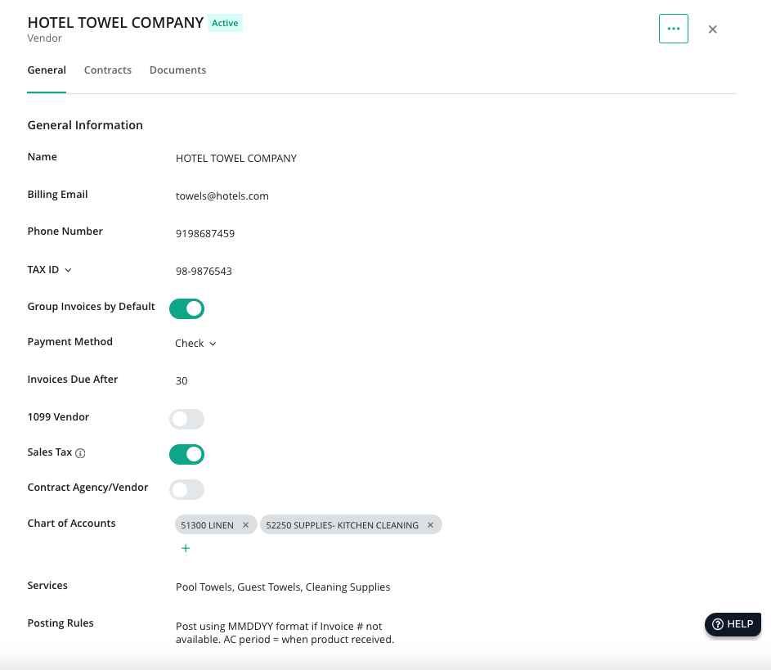Close the vendor details panel
Image resolution: width=771 pixels, height=670 pixels.
[x=712, y=29]
